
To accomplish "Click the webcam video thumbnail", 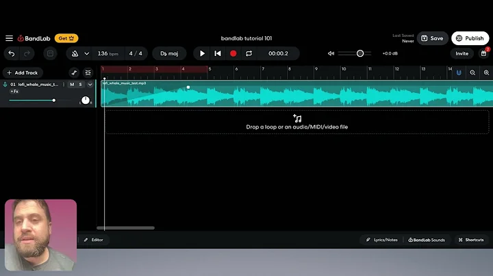I will 40,235.
